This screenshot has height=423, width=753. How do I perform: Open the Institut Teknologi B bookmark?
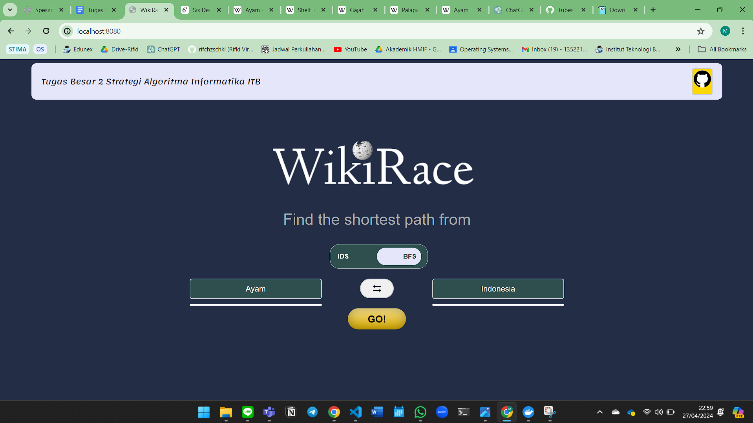pyautogui.click(x=628, y=49)
